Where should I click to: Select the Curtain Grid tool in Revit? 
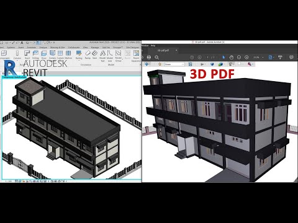(60, 55)
